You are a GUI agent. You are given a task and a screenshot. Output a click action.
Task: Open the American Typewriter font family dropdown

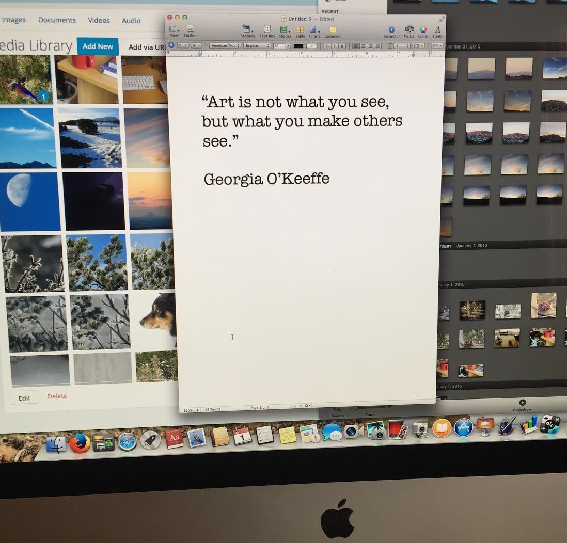point(225,46)
